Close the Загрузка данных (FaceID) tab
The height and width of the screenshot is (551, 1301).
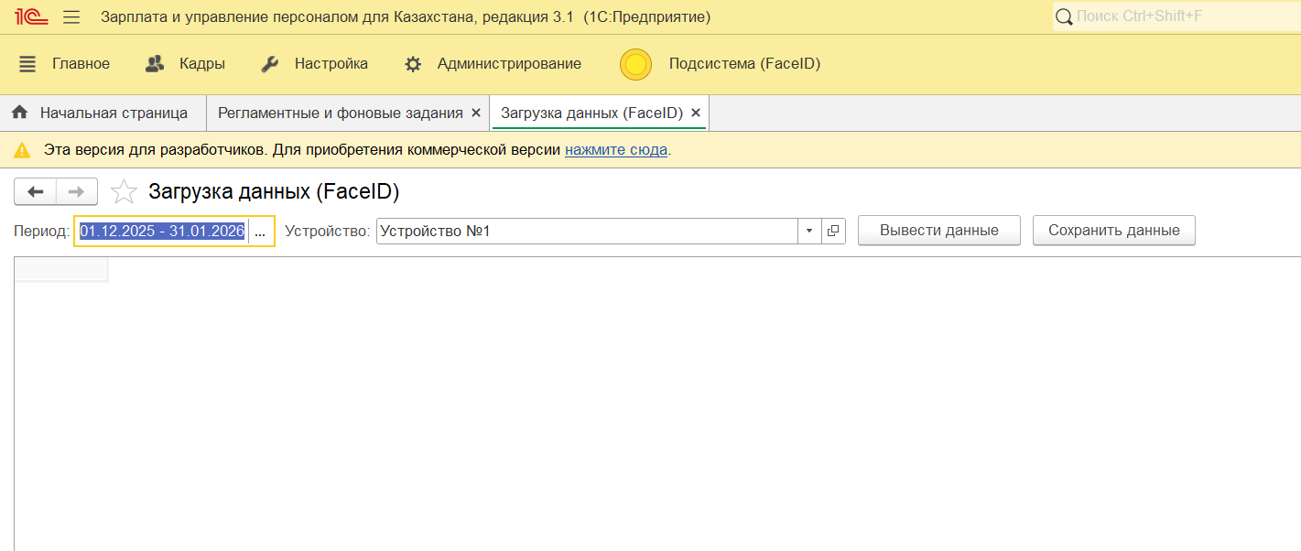695,113
